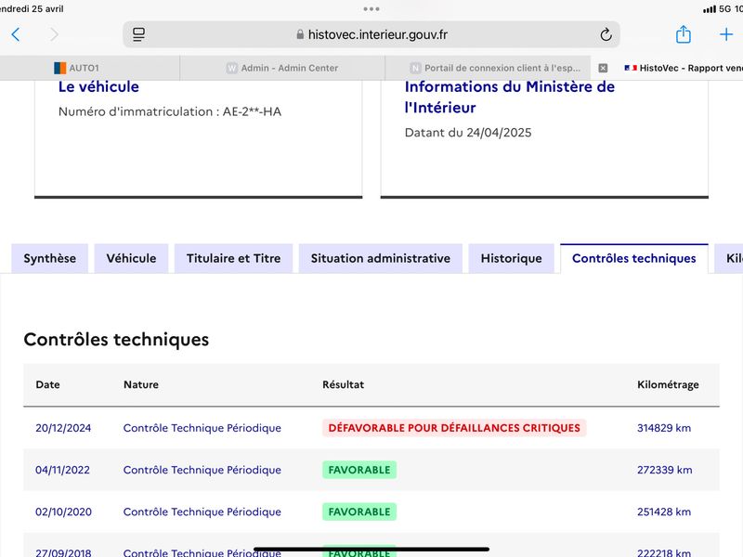The image size is (743, 557).
Task: Select date 04/11/2022 in the table
Action: [x=62, y=470]
